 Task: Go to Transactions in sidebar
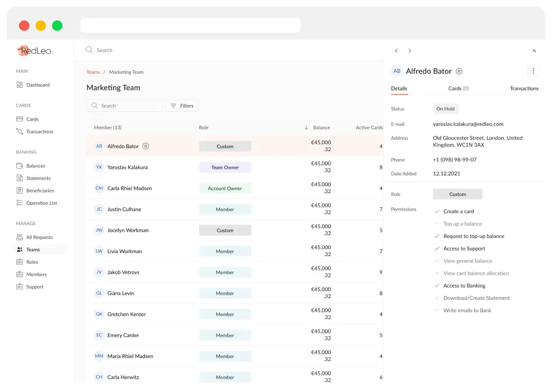[x=34, y=131]
